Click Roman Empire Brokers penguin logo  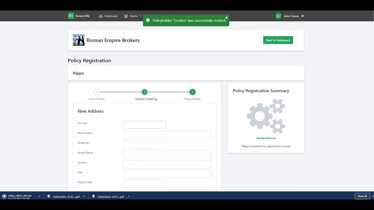coord(79,40)
